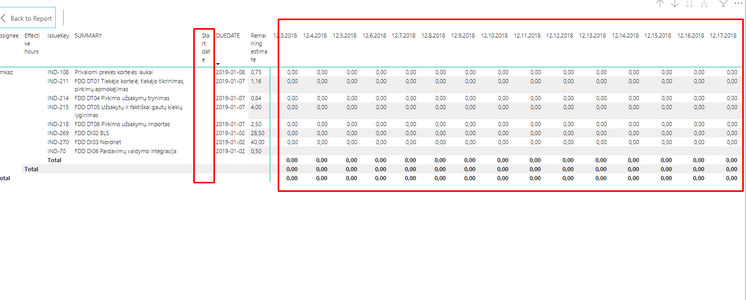Select remaining estimate value 28,50
The image size is (747, 300).
258,133
